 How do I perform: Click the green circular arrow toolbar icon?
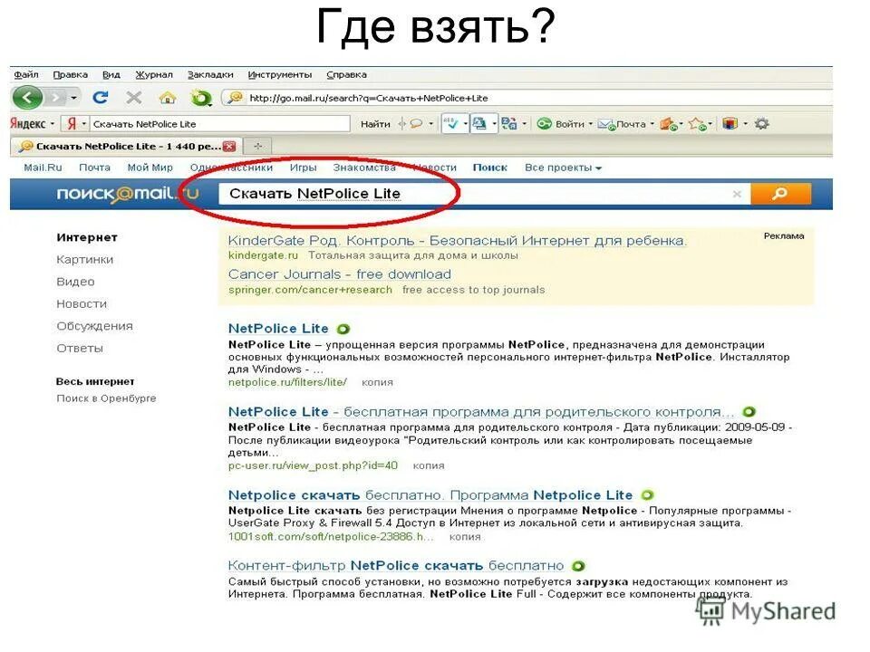201,98
